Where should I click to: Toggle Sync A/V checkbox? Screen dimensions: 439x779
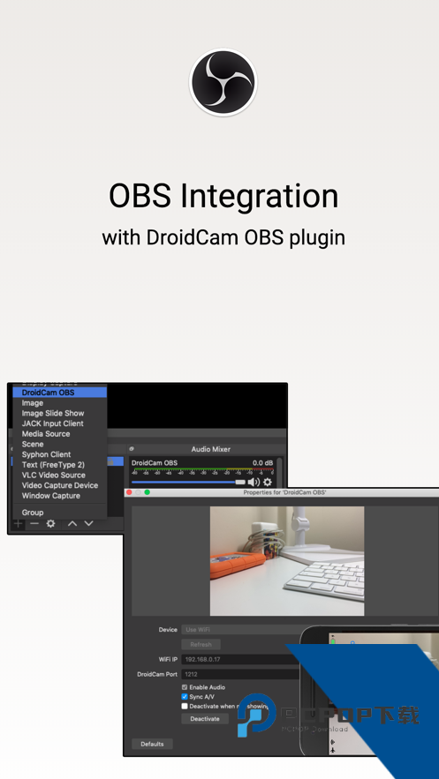pyautogui.click(x=185, y=697)
